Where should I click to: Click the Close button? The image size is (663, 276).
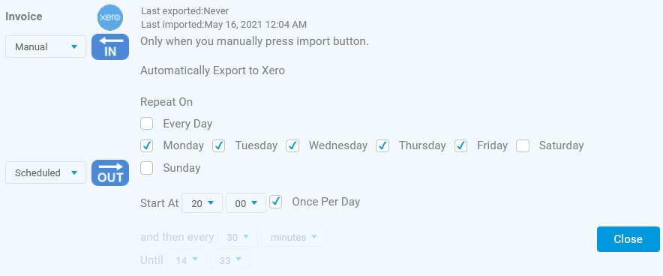pos(628,239)
